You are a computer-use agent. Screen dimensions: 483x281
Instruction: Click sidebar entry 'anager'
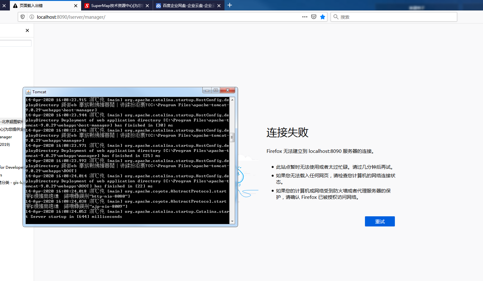click(6, 137)
